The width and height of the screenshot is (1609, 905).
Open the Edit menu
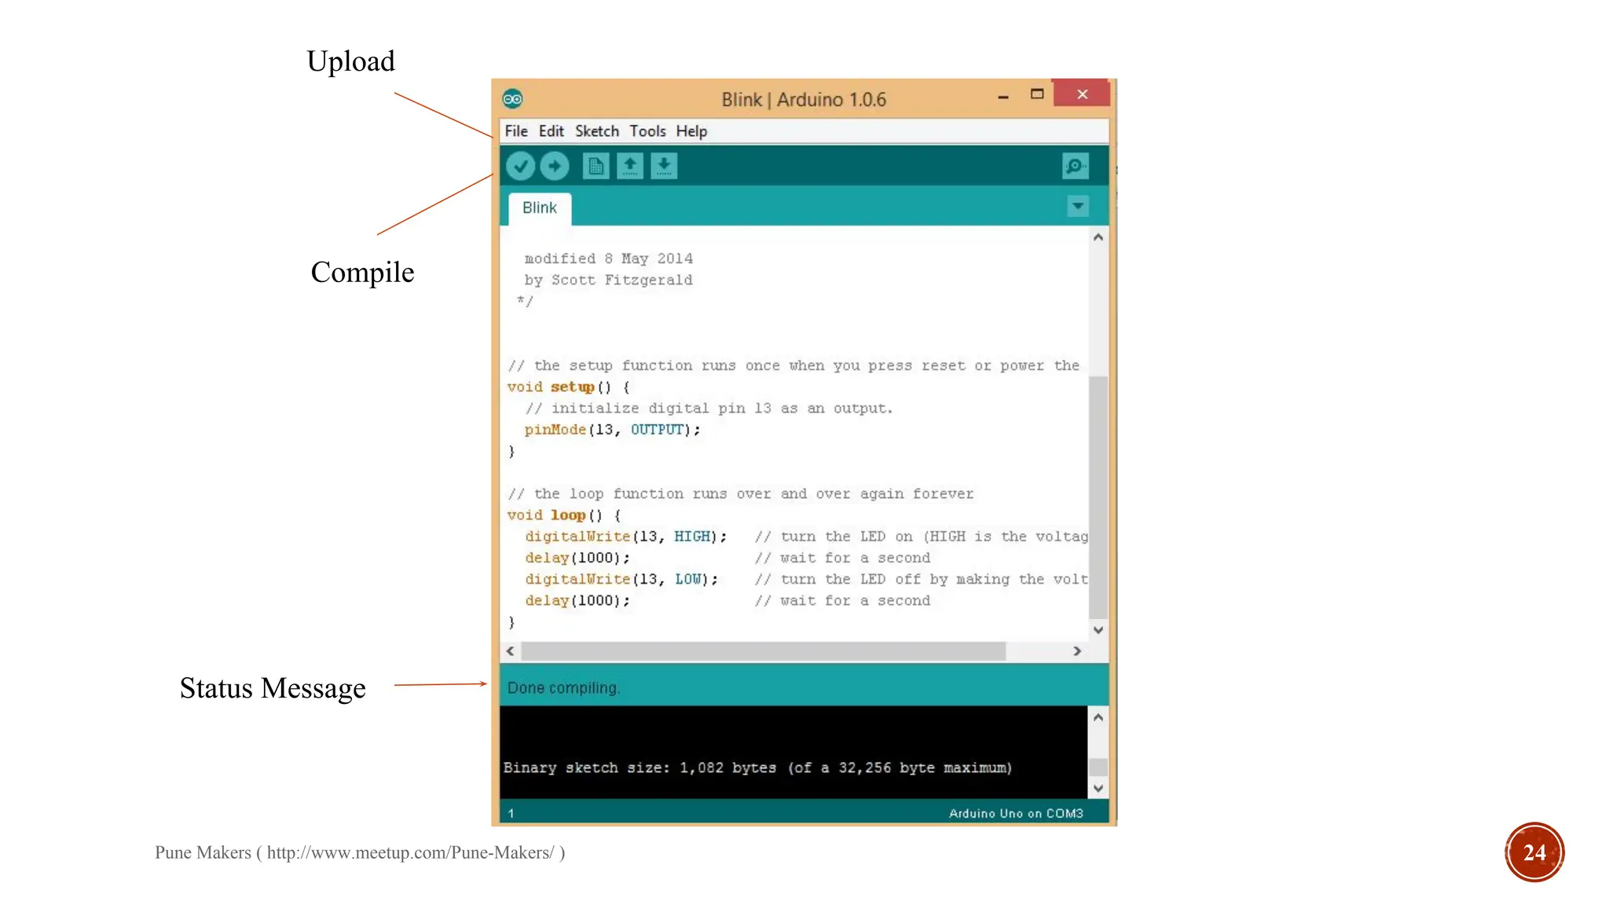(x=551, y=131)
